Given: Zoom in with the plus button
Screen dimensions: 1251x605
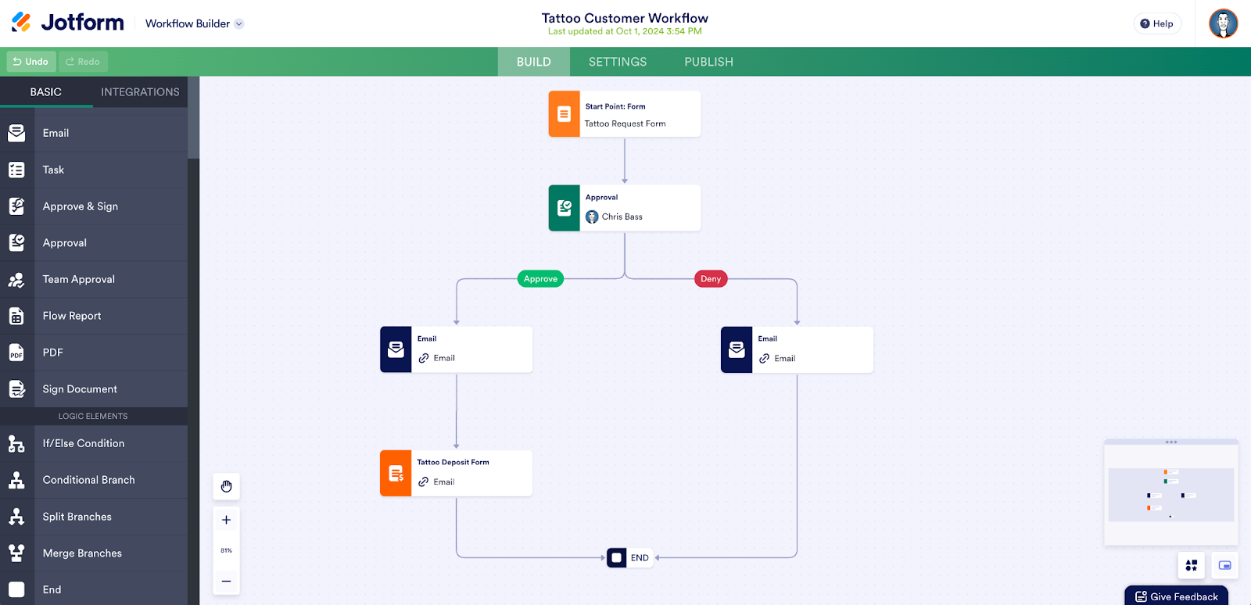Looking at the screenshot, I should 227,520.
